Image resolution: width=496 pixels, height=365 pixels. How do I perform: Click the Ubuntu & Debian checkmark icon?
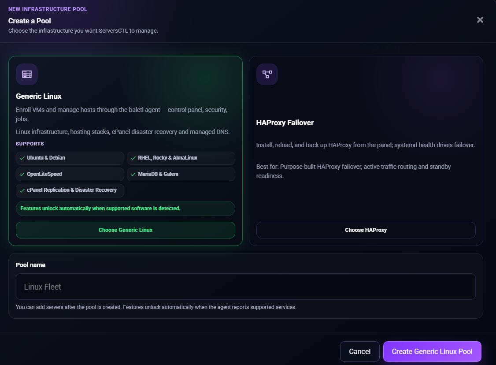22,158
